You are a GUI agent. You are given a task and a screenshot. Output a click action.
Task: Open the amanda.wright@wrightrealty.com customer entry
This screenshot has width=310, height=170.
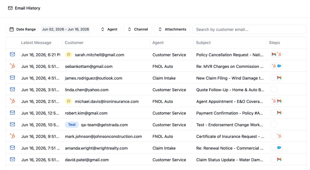[96, 148]
